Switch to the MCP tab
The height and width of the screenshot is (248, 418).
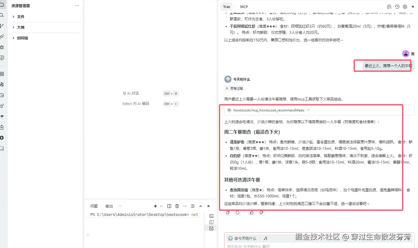coord(244,6)
